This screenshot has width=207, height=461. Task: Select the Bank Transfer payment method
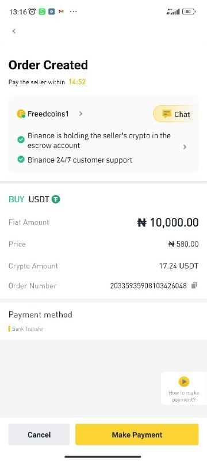[28, 328]
